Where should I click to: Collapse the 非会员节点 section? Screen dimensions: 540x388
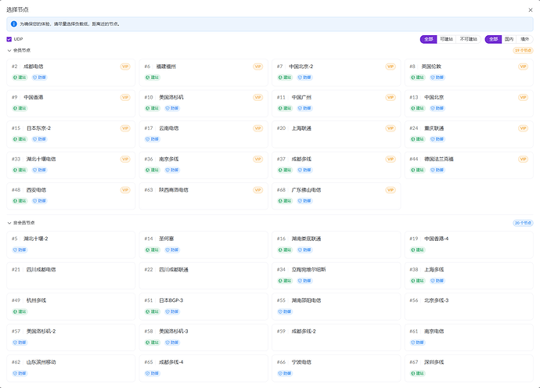(x=9, y=223)
